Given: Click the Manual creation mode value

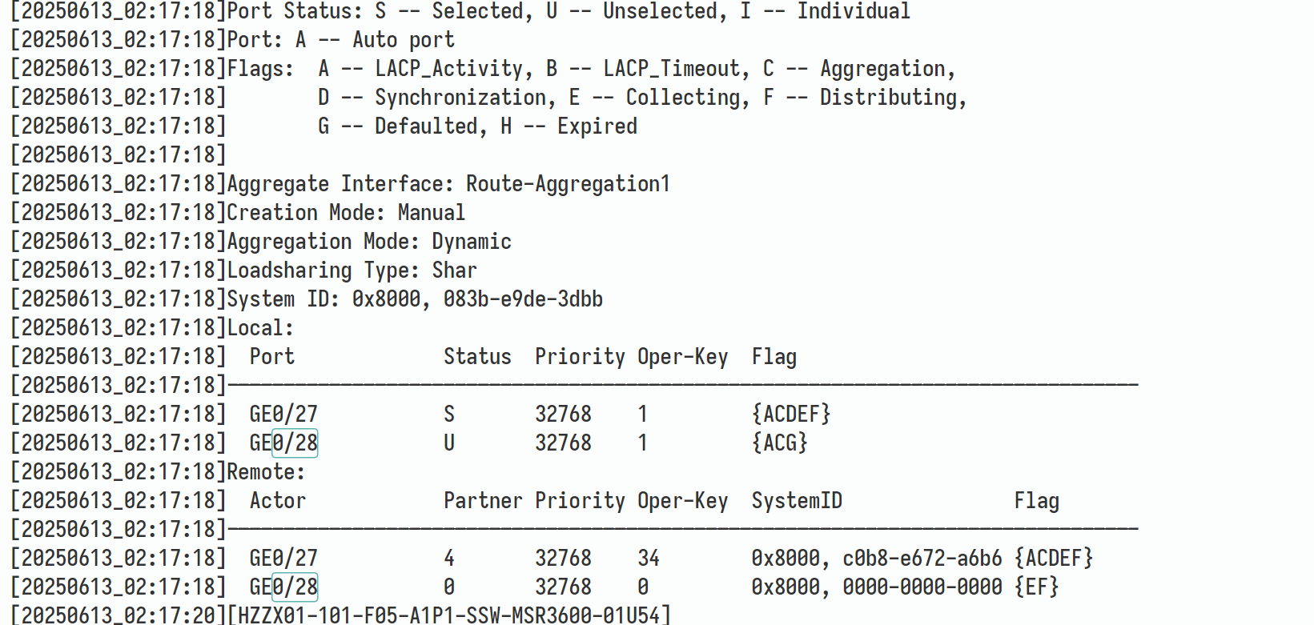Looking at the screenshot, I should click(432, 212).
